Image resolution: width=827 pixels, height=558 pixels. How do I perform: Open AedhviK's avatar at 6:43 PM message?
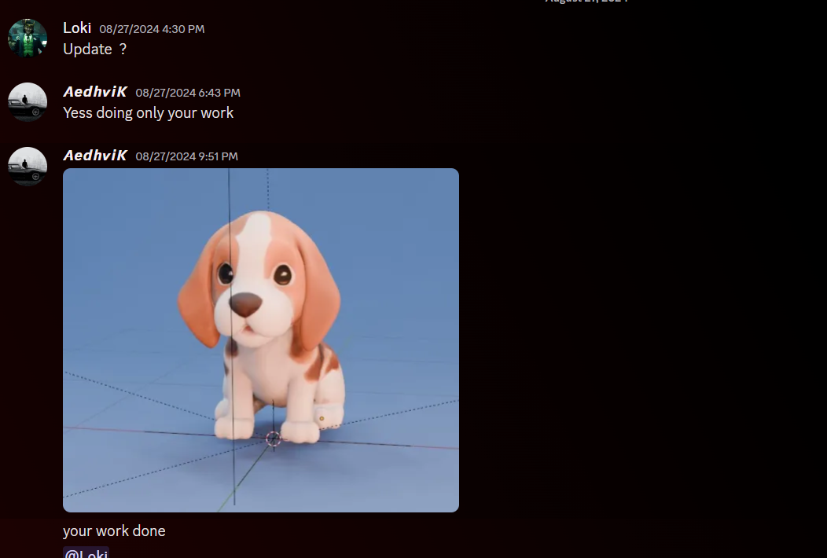tap(28, 102)
